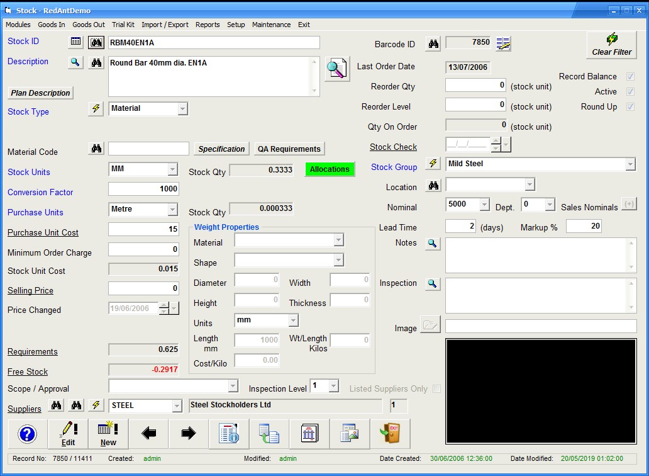
Task: Toggle the Active checkbox
Action: (x=630, y=91)
